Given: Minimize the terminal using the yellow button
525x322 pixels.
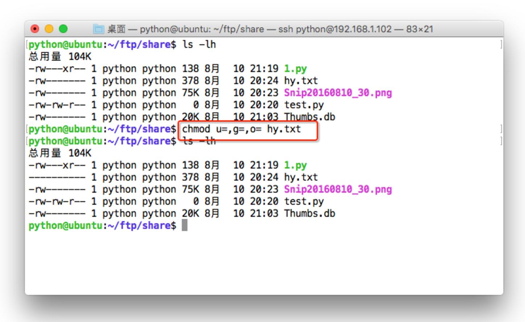Looking at the screenshot, I should click(49, 29).
